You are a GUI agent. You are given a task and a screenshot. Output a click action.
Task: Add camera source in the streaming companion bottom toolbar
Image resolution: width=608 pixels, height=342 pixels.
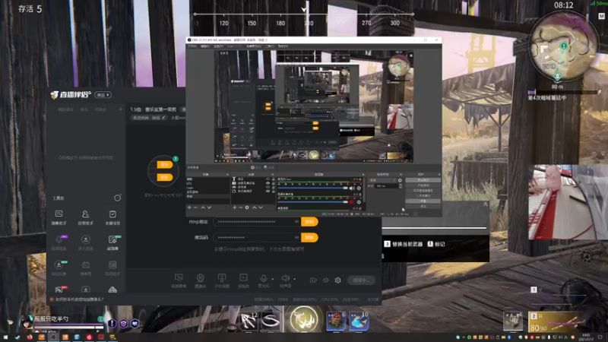tap(201, 278)
